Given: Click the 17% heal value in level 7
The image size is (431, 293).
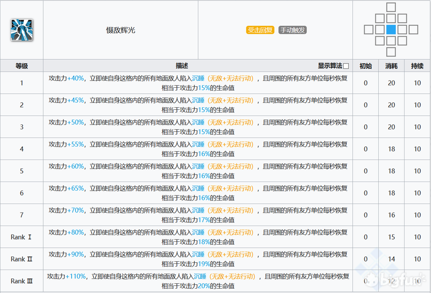Looking at the screenshot, I should click(x=204, y=220).
